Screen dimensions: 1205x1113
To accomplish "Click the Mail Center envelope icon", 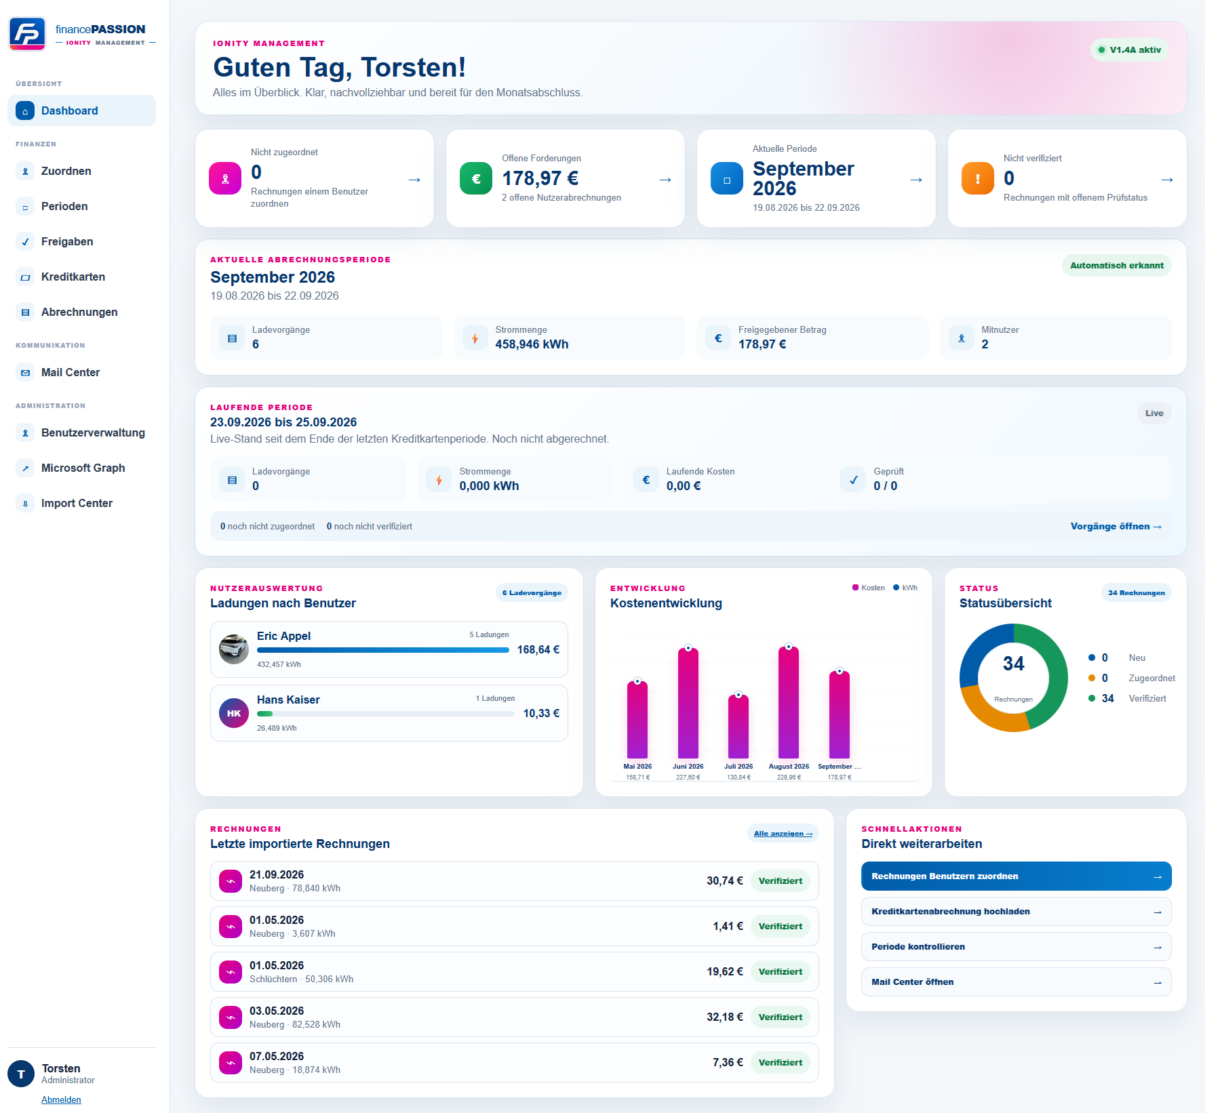I will click(x=25, y=372).
